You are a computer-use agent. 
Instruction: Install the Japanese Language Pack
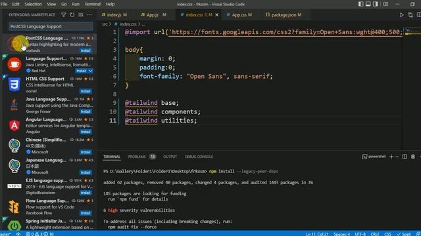pos(86,172)
